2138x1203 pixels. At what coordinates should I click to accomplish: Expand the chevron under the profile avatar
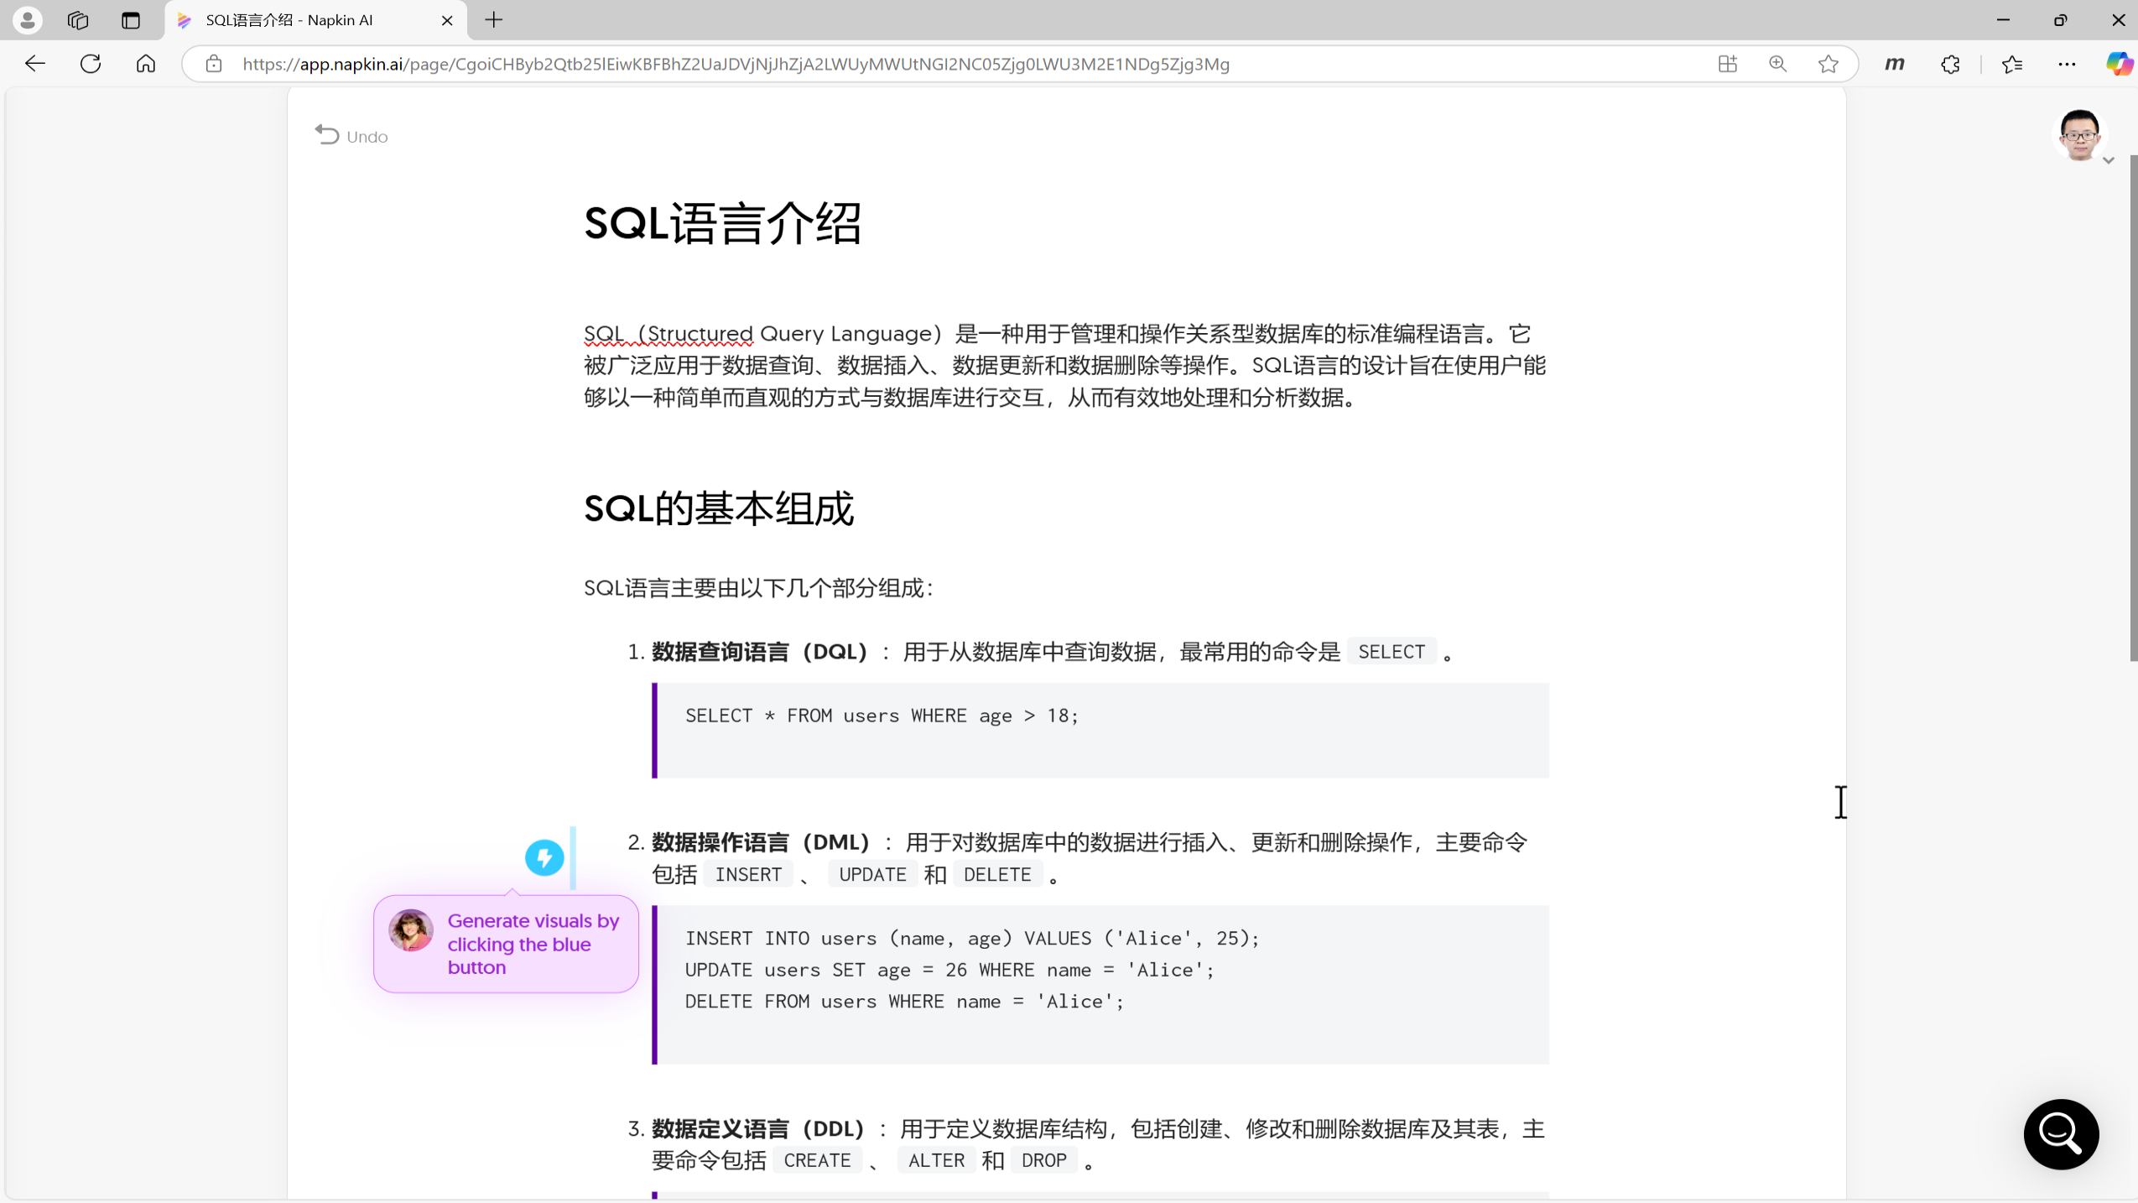point(2109,160)
